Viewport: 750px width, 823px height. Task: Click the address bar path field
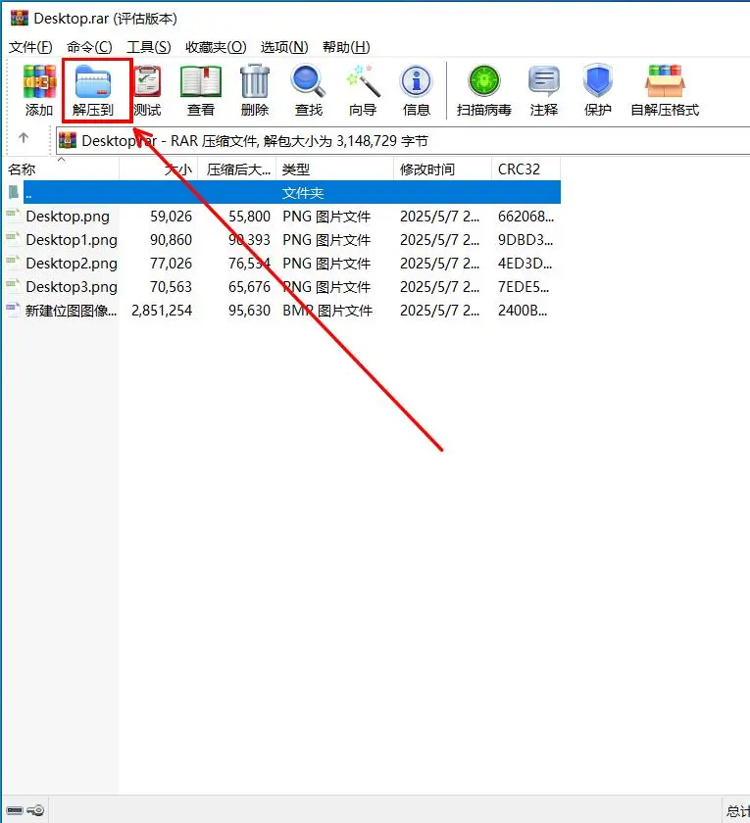pos(403,141)
